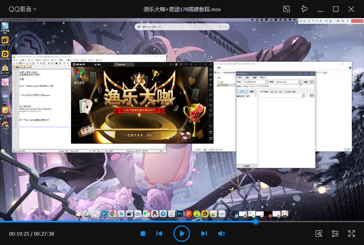This screenshot has height=245, width=364.
Task: Click the Chrome icon in the dock
Action: [x=113, y=214]
